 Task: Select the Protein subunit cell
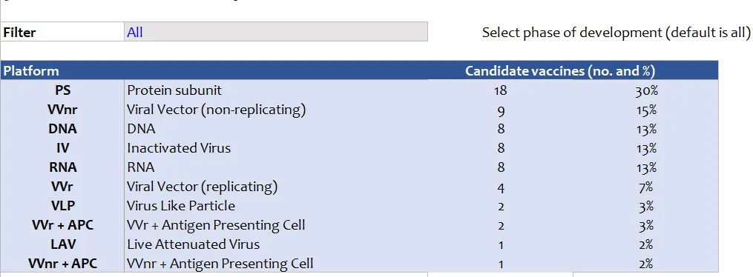tap(276, 90)
